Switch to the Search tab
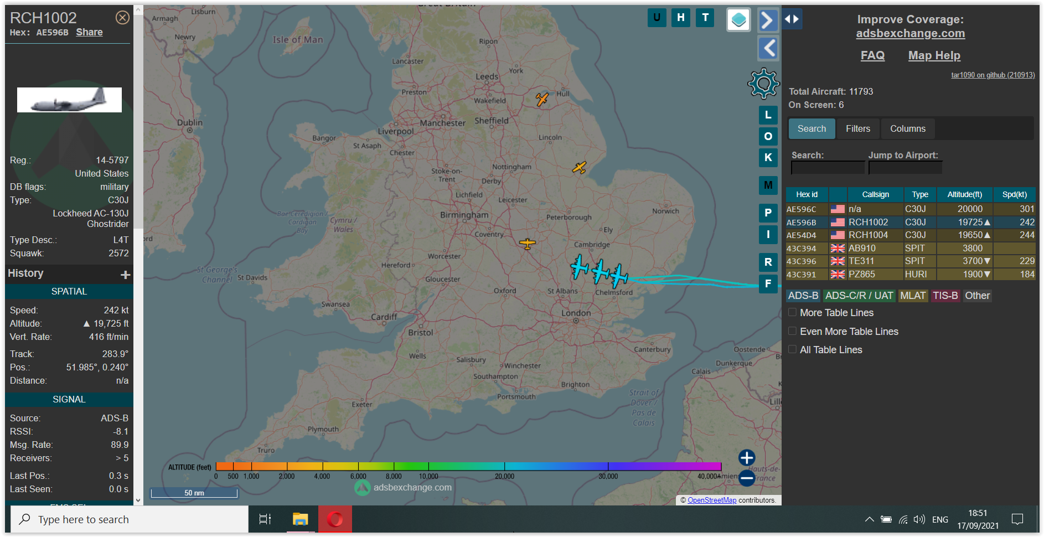Screen dimensions: 1044x537 point(812,128)
